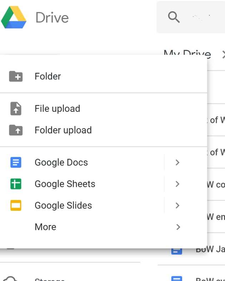The image size is (225, 281).
Task: Expand the Google Slides submenu arrow
Action: click(177, 205)
